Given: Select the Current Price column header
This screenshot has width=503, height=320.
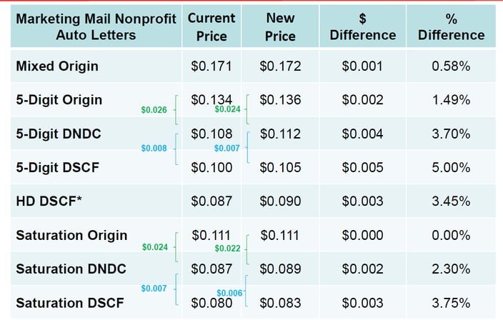Looking at the screenshot, I should click(211, 26).
